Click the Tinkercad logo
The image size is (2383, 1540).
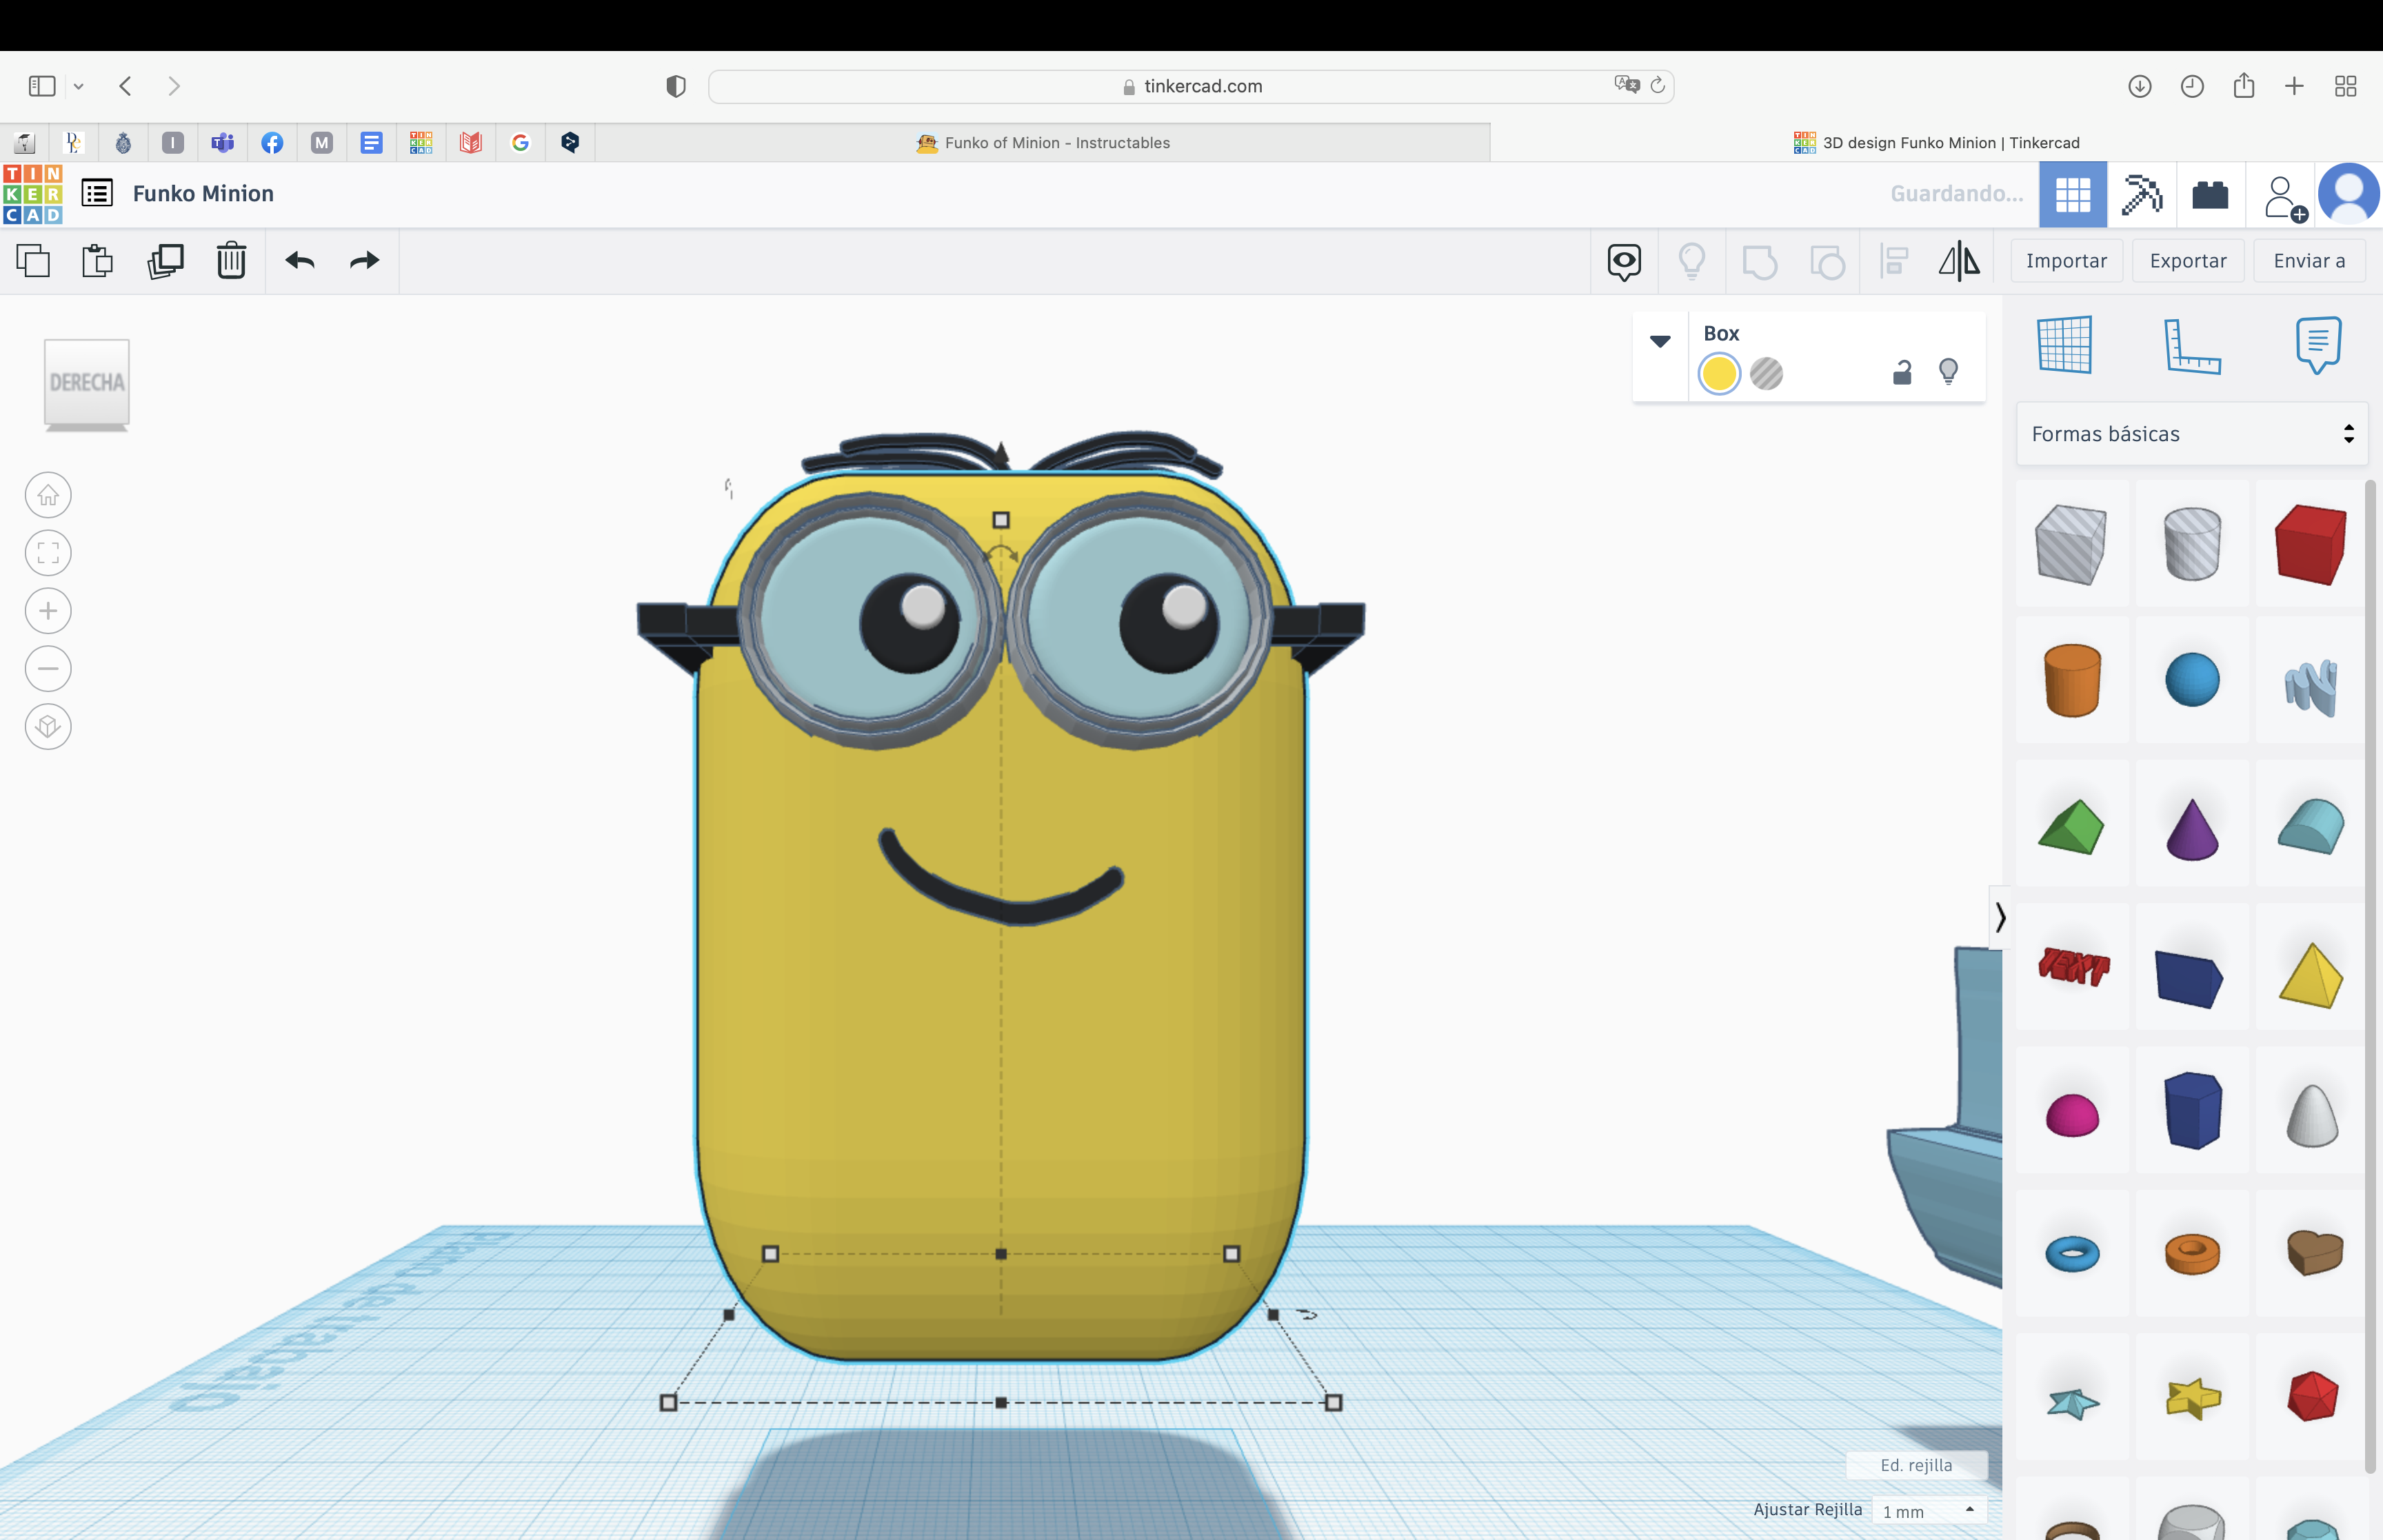point(32,194)
